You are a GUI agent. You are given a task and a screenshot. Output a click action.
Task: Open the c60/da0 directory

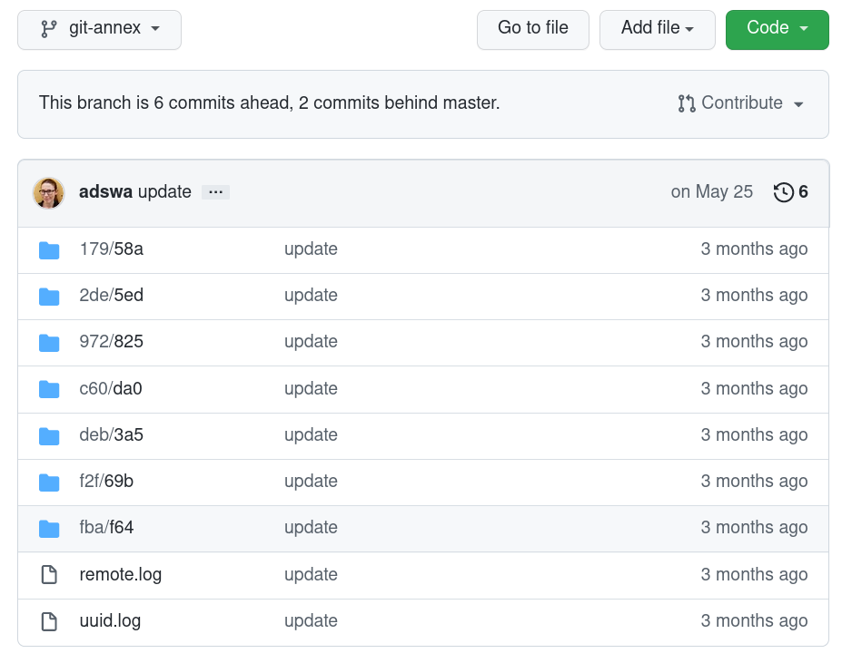pos(111,389)
